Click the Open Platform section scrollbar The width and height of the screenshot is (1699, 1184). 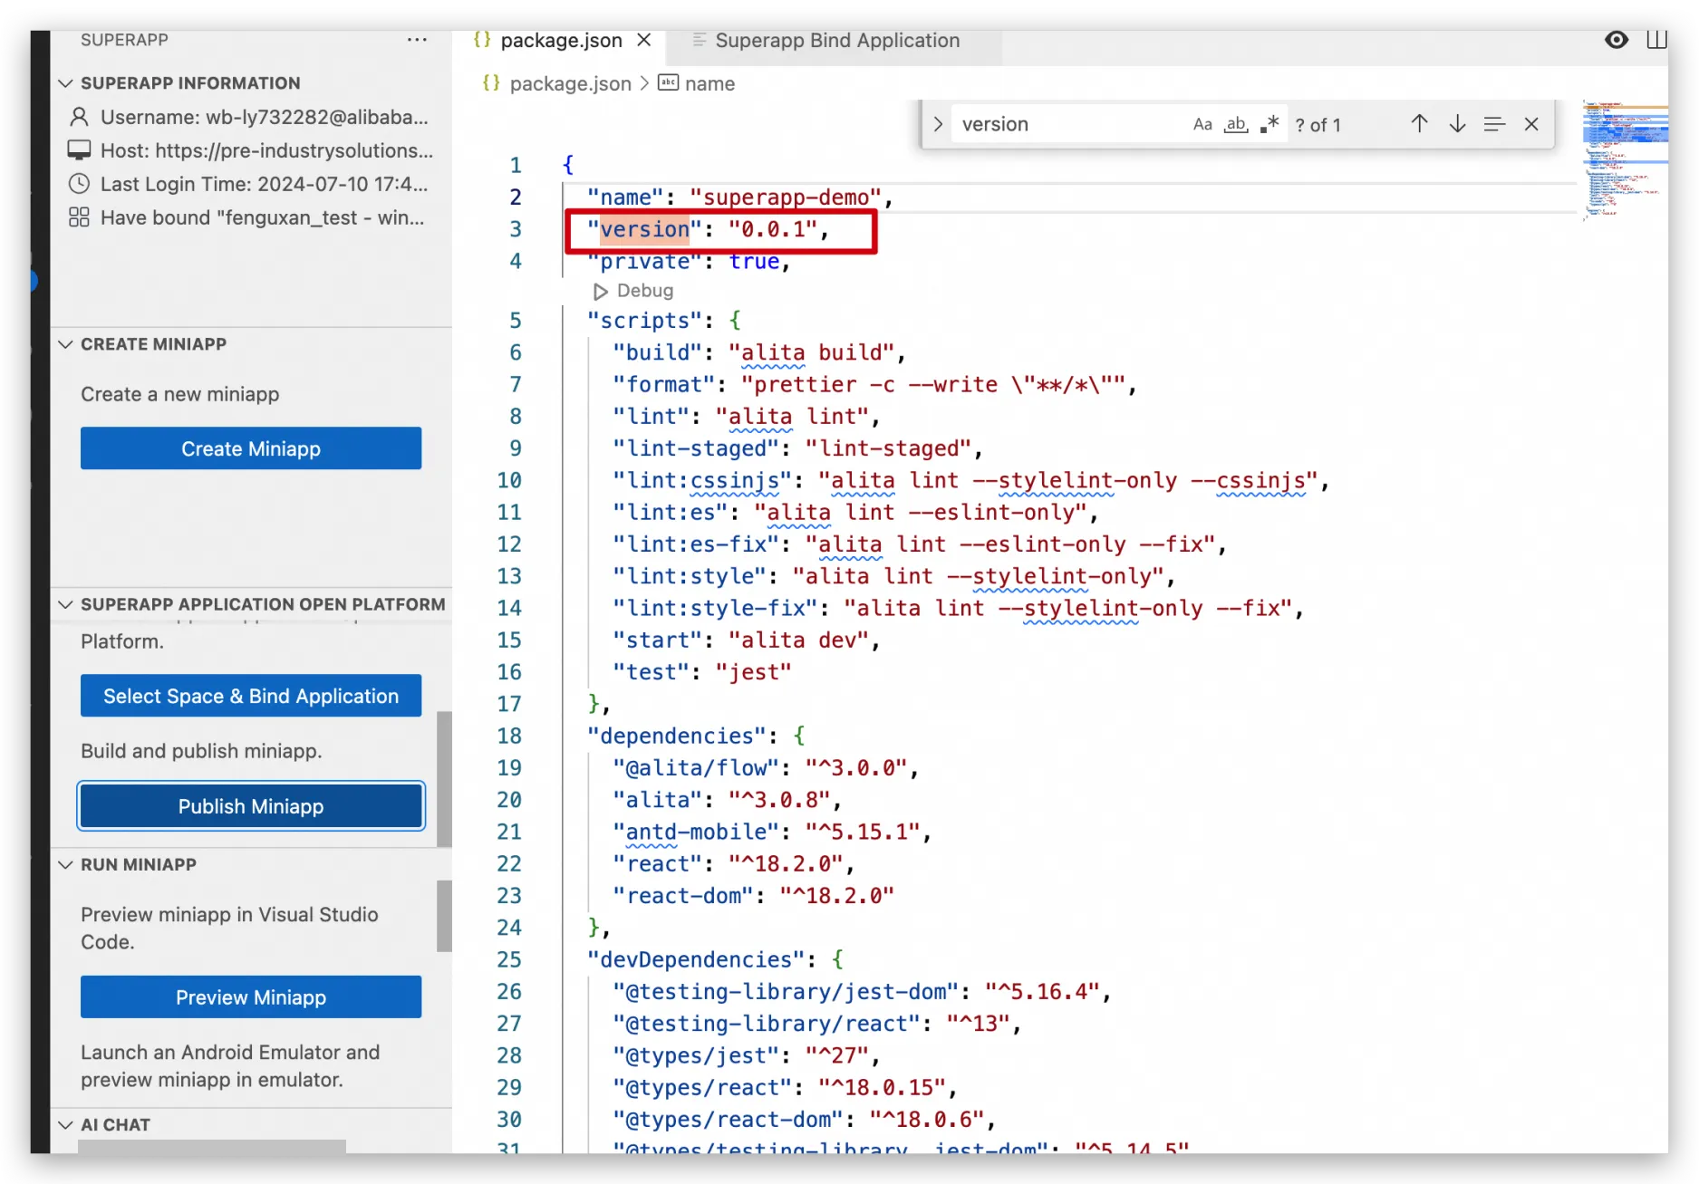click(444, 777)
